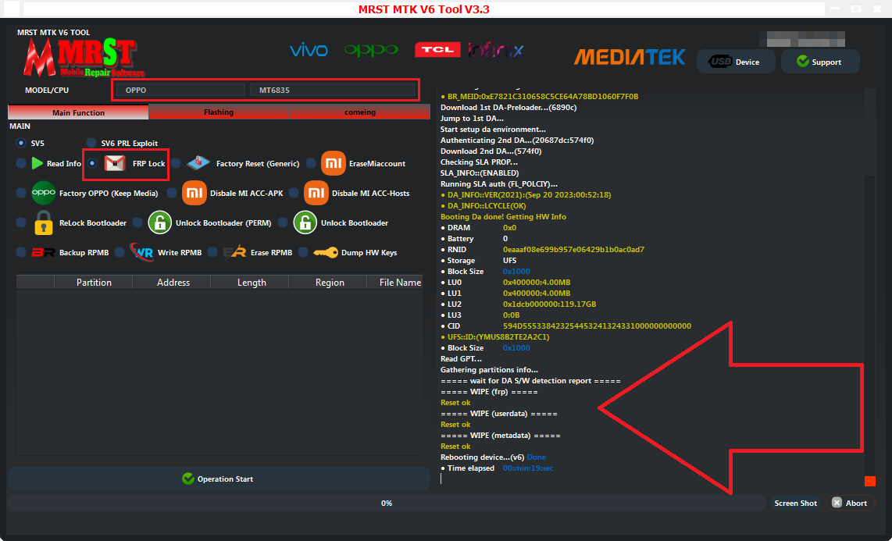Click the green unlock icon for Unlock Bootloader (PERM)

tap(160, 222)
